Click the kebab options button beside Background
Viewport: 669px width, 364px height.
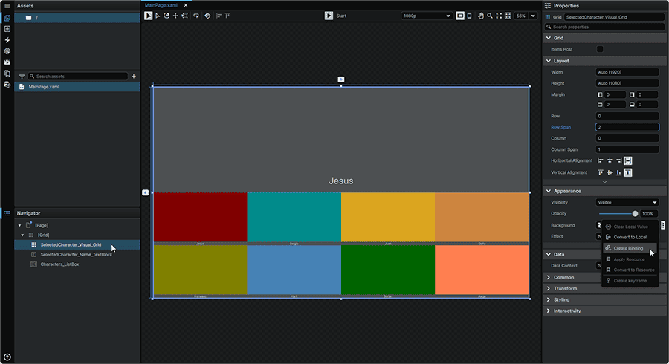(x=662, y=225)
